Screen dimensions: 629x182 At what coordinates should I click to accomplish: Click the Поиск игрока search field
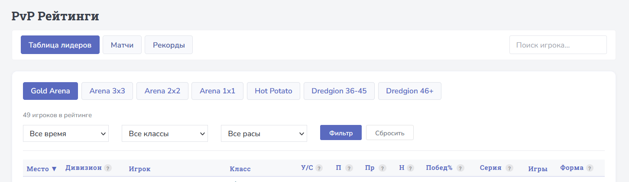pos(558,45)
